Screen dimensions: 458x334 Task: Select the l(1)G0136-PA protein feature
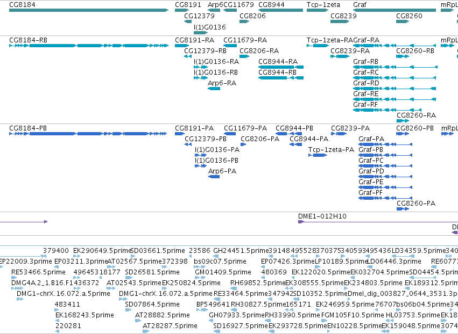[201, 155]
